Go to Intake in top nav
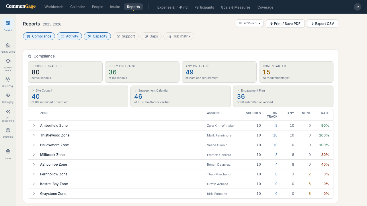 pyautogui.click(x=115, y=7)
